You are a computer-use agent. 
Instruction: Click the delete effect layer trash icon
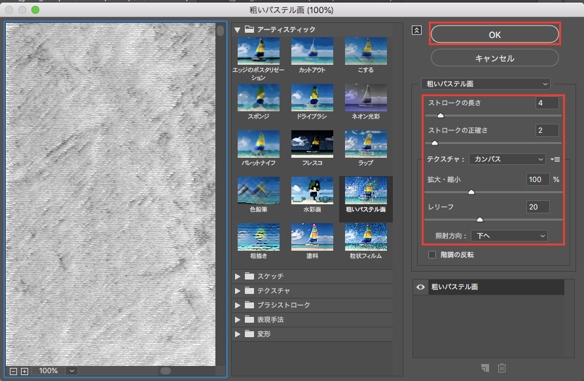coord(502,369)
